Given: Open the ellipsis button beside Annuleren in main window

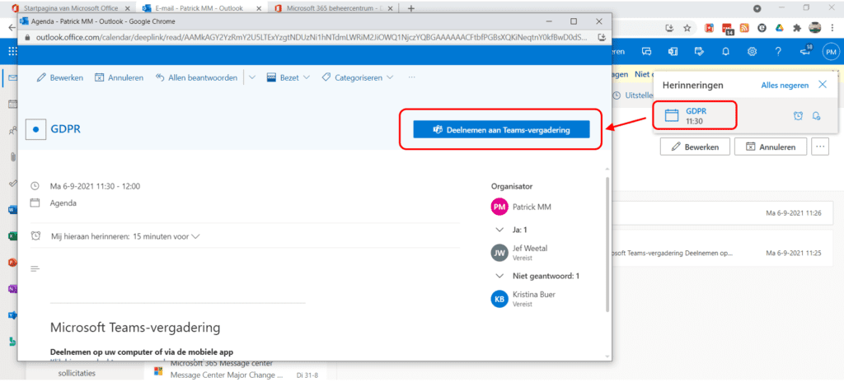Looking at the screenshot, I should (820, 147).
